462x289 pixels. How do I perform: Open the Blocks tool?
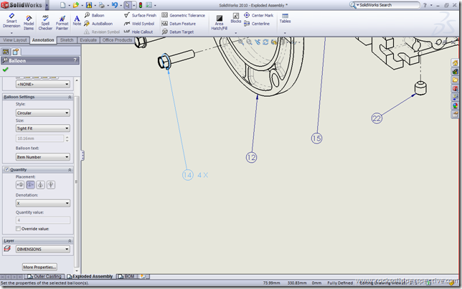point(236,18)
